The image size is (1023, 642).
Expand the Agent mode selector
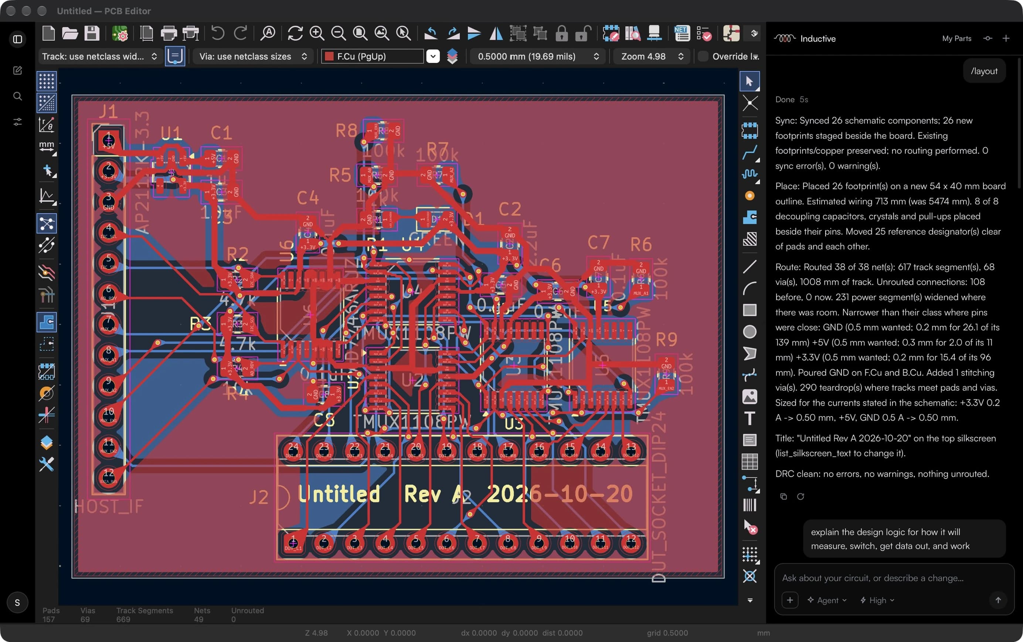pyautogui.click(x=827, y=600)
